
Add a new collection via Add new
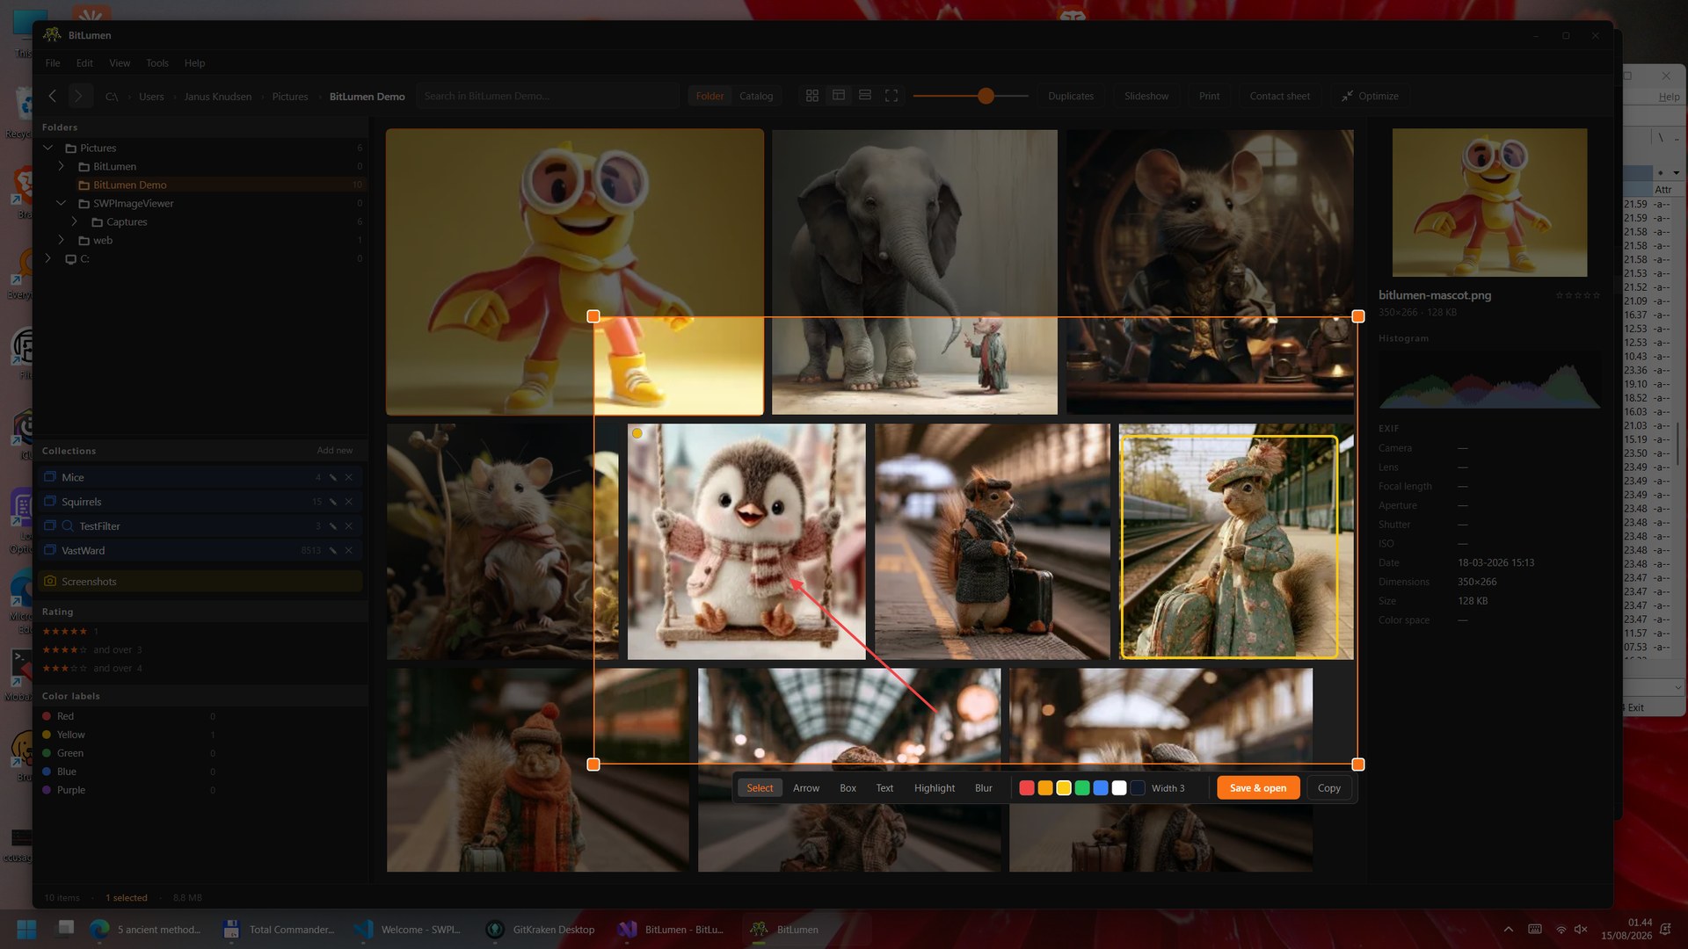point(334,450)
